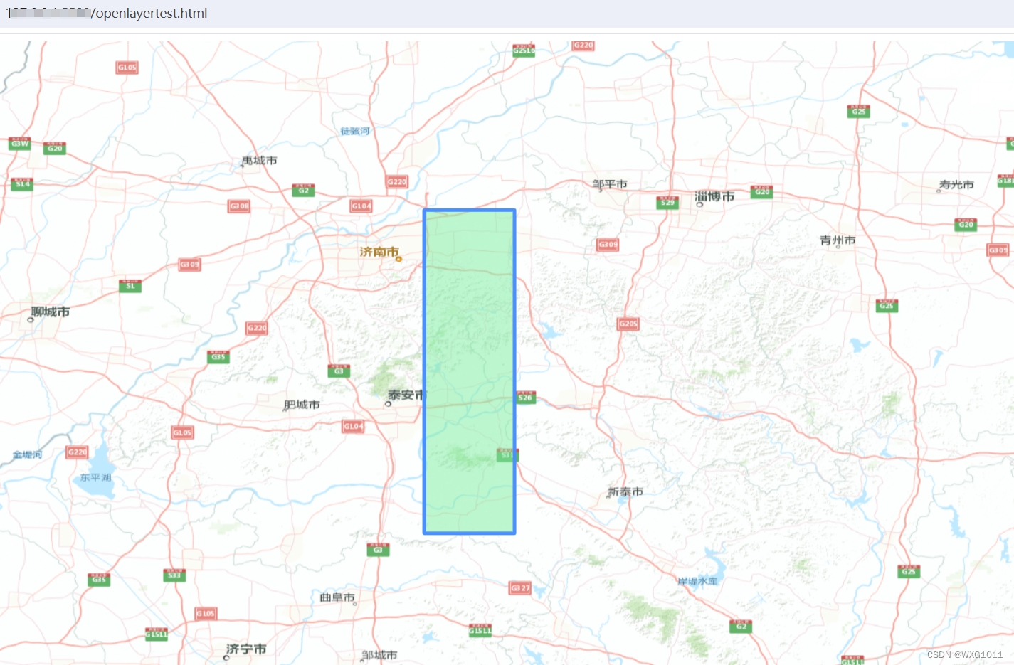The image size is (1014, 665).
Task: Click the G104 road shield near Jinan city
Action: [360, 206]
